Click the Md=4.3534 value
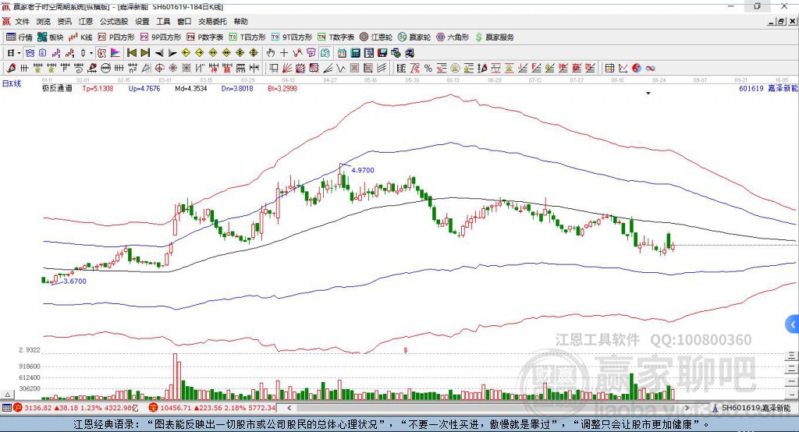The height and width of the screenshot is (432, 799). (191, 88)
